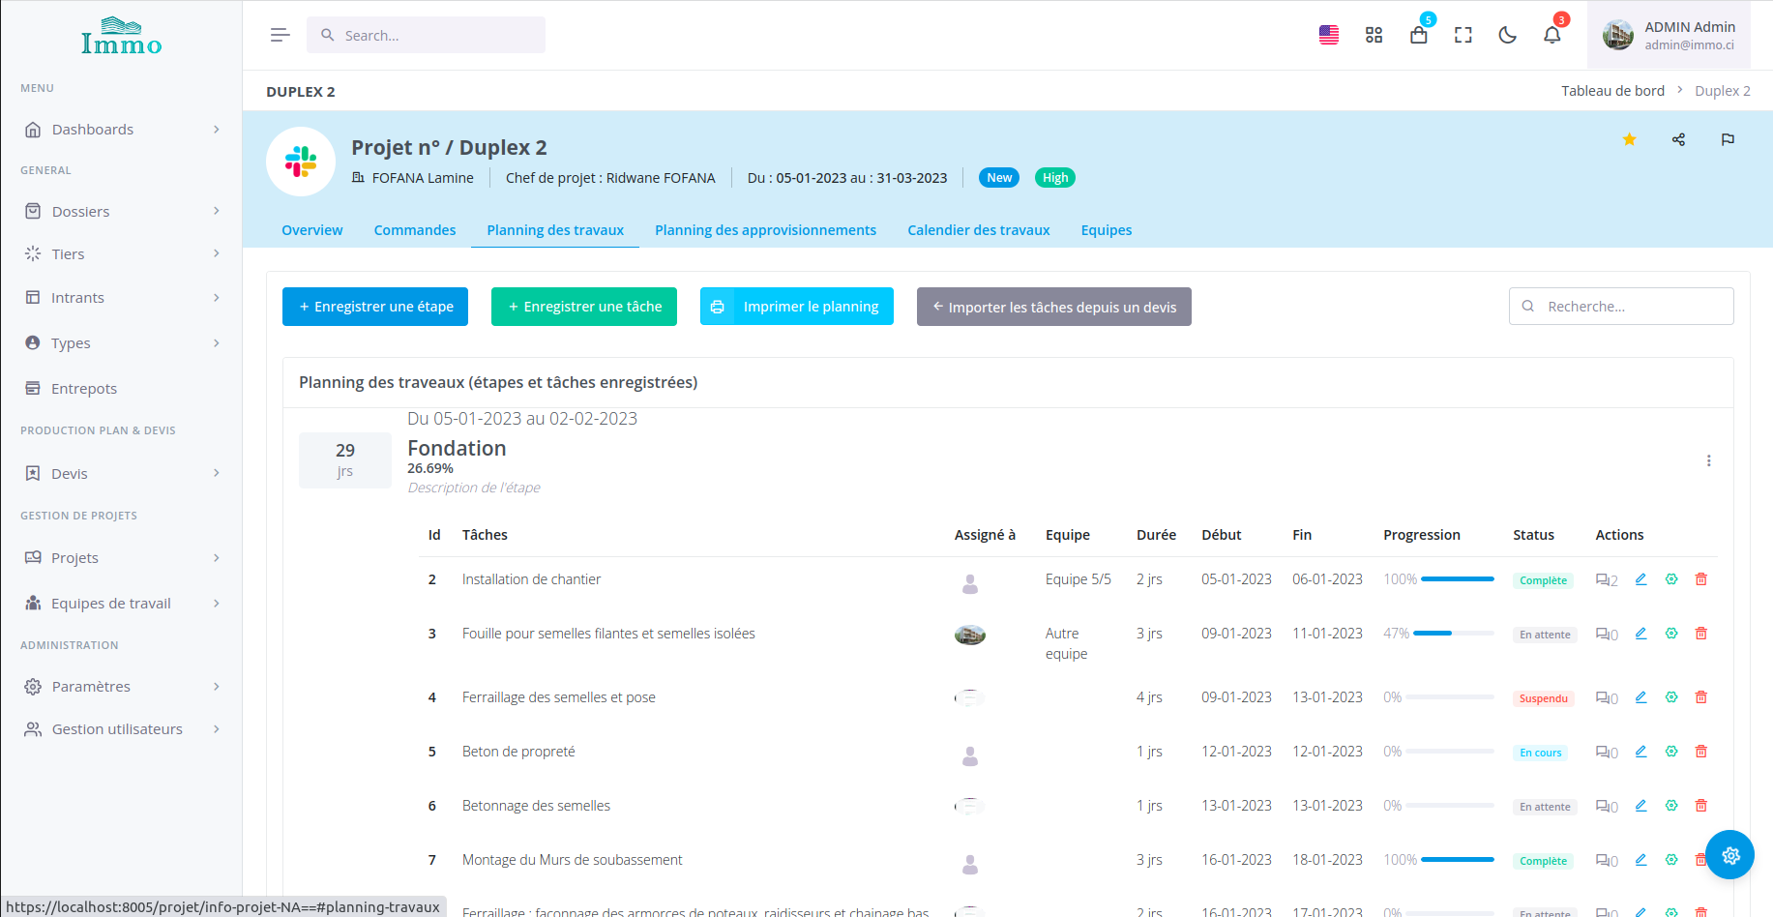Expand the Equipes de travail menu
The width and height of the screenshot is (1773, 917).
121,604
